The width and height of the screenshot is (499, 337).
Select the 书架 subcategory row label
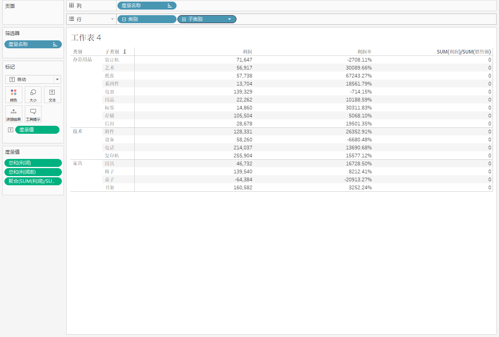pyautogui.click(x=109, y=188)
